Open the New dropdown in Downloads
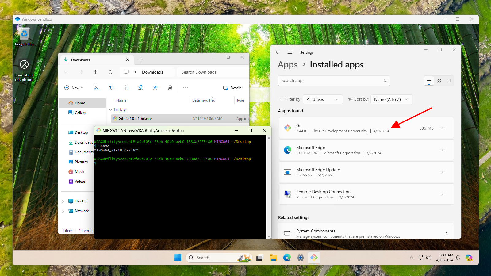This screenshot has height=276, width=491. 74,88
